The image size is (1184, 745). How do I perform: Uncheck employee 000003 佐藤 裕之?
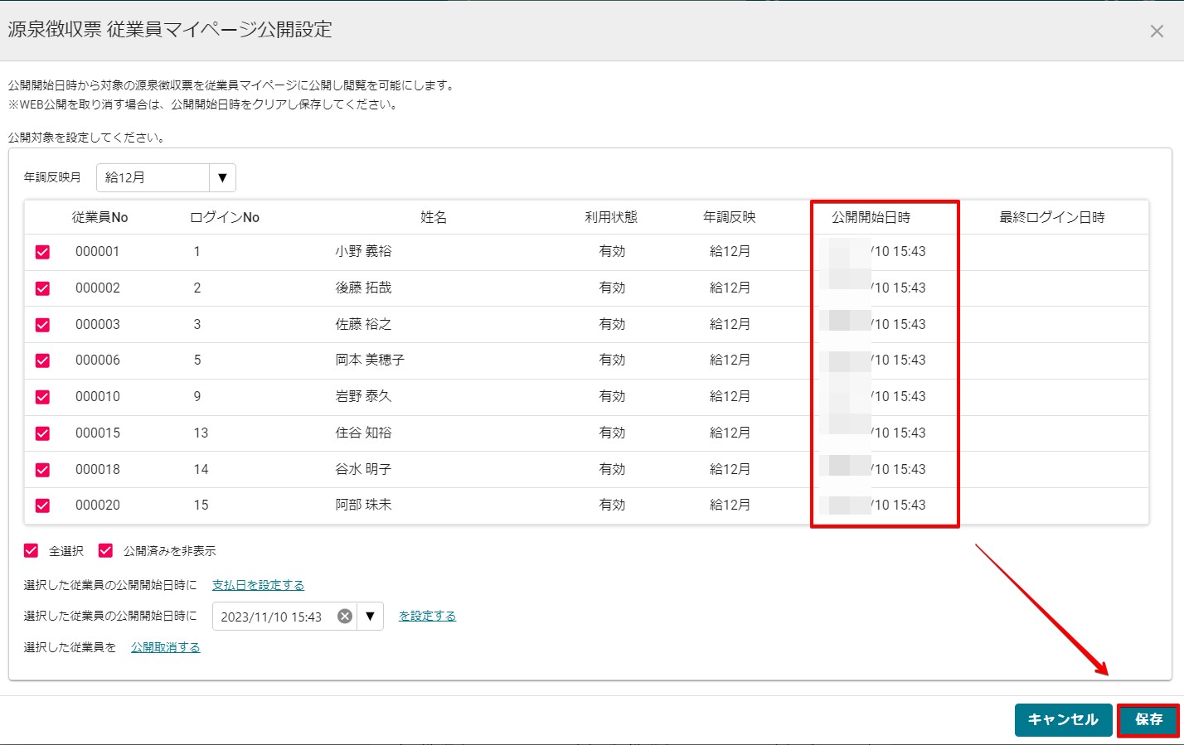pos(42,325)
